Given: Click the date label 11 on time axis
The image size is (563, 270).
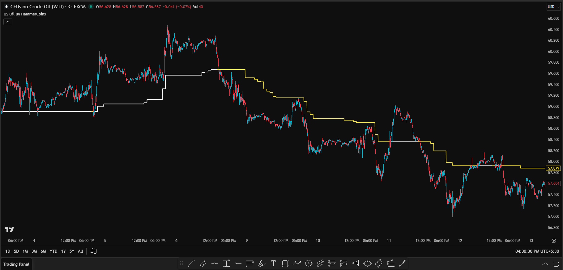Looking at the screenshot, I should (x=389, y=241).
